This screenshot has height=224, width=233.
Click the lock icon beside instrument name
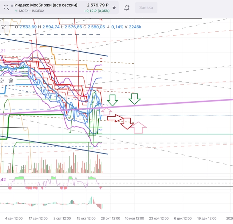[x=12, y=5]
